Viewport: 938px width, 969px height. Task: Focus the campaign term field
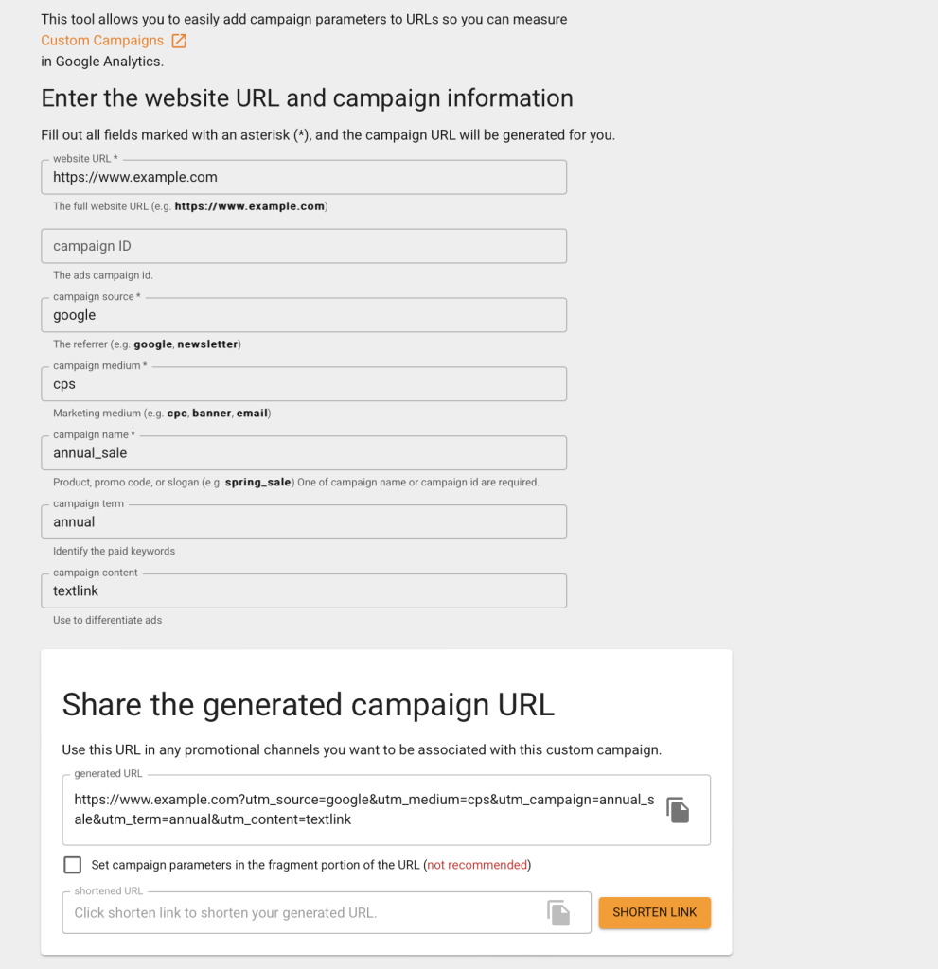303,521
